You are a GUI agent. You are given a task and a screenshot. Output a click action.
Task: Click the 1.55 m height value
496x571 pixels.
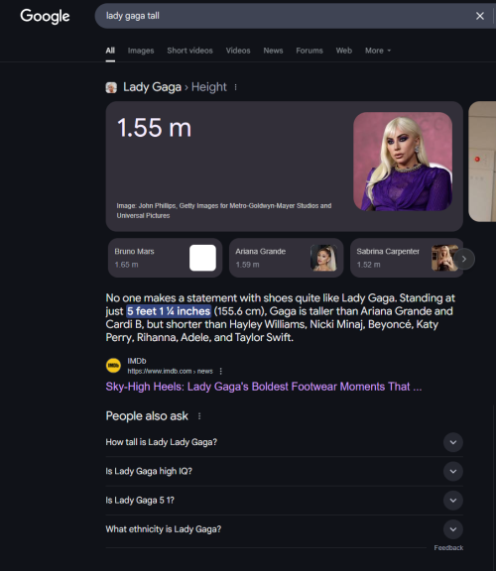[154, 128]
